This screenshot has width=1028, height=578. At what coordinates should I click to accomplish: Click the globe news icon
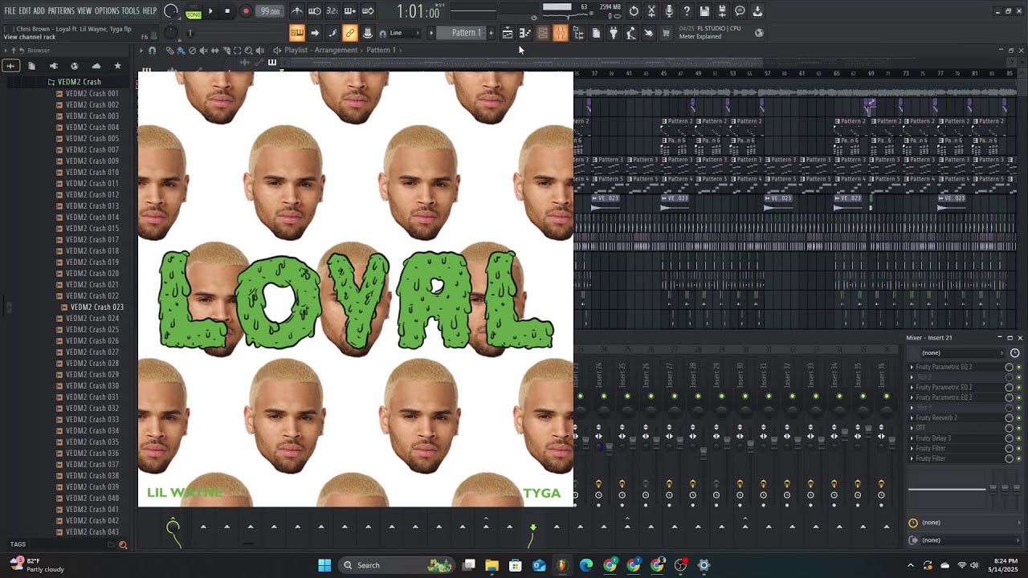pyautogui.click(x=759, y=33)
